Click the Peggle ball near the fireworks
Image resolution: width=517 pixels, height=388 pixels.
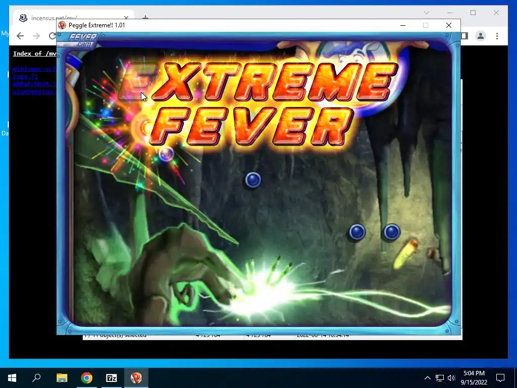coord(166,154)
